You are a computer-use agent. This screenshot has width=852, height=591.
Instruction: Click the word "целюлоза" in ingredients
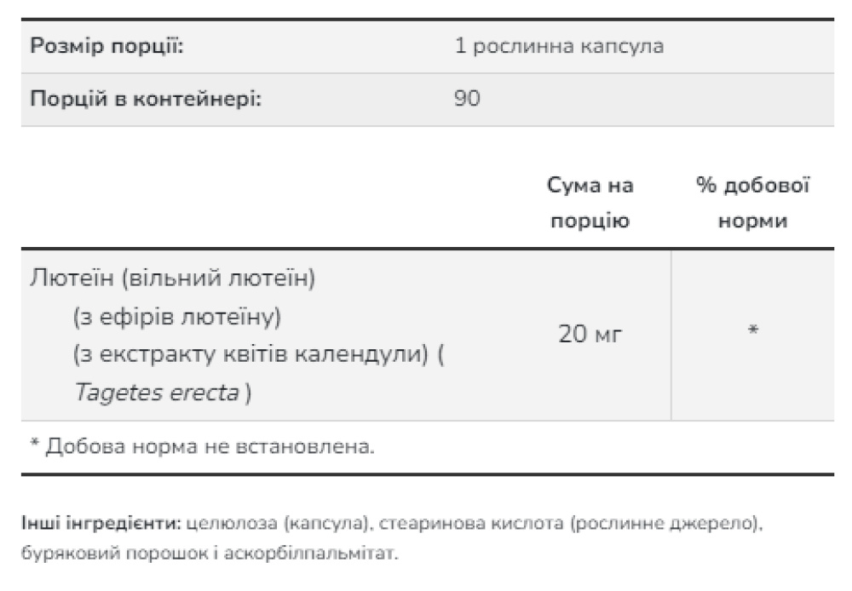[222, 520]
